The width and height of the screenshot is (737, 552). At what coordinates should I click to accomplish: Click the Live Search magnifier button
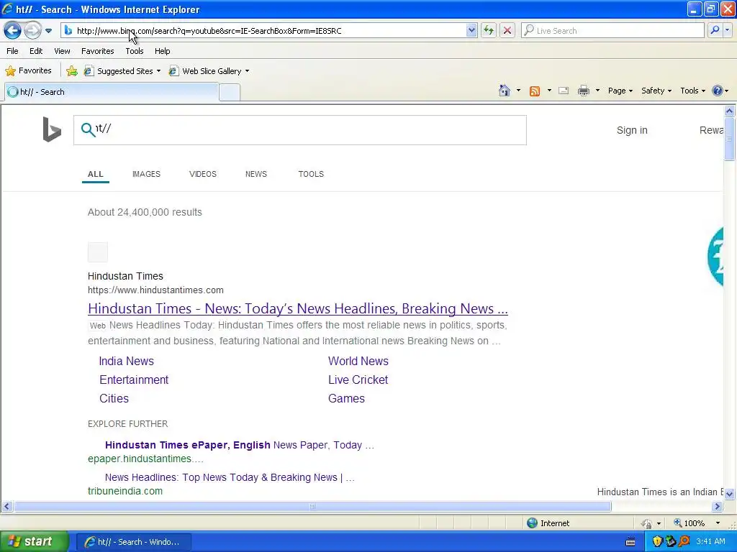coord(715,30)
